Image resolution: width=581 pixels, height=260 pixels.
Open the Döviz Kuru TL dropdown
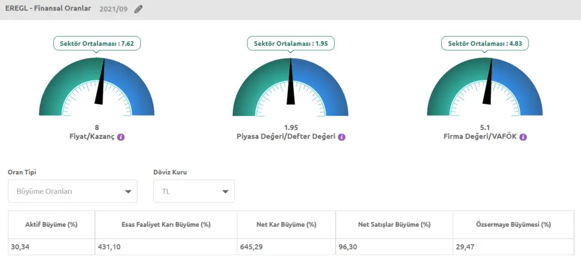point(194,191)
